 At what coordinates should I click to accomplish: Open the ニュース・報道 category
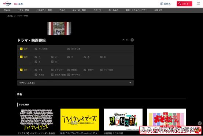tap(79, 10)
